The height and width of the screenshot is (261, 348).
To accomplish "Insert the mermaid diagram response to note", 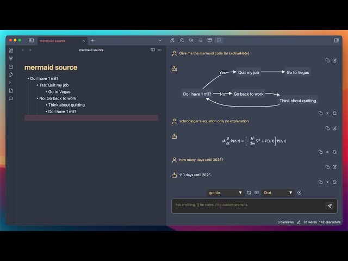I will (327, 113).
